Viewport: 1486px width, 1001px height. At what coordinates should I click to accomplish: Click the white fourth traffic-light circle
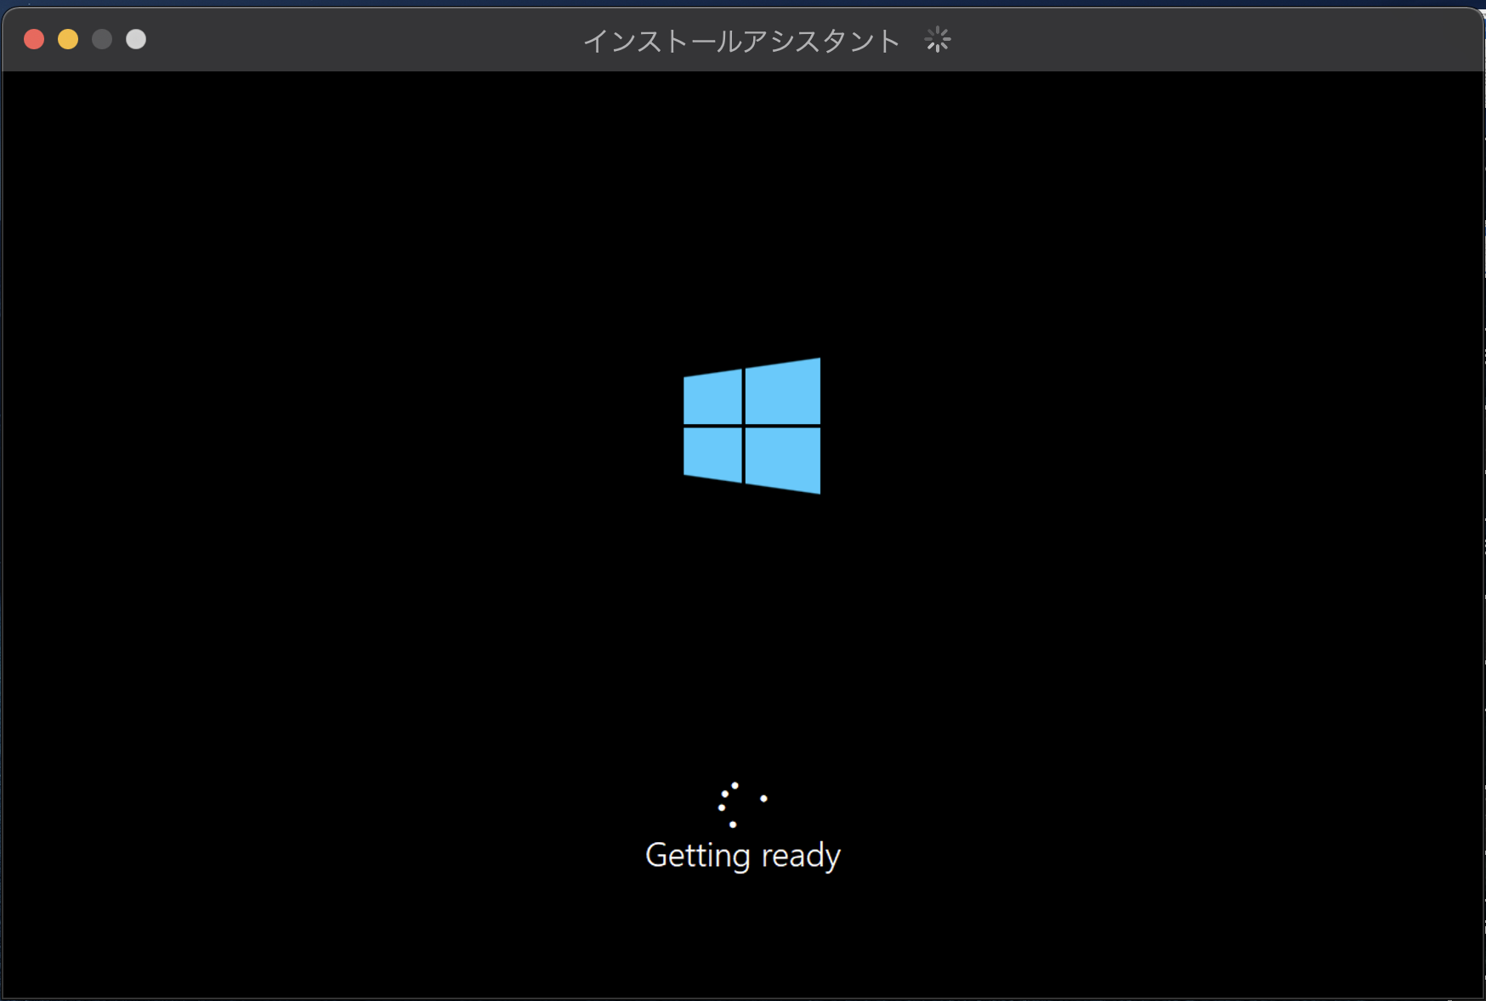point(136,39)
